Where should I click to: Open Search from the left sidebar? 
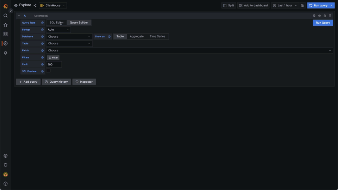coord(5,16)
